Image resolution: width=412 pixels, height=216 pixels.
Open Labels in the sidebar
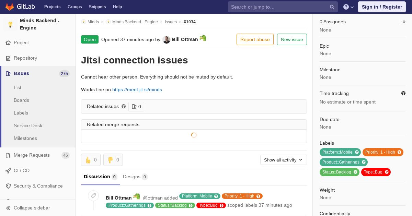(x=21, y=113)
